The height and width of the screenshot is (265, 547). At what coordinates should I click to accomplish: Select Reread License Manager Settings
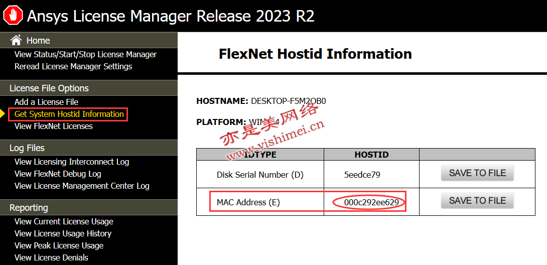(x=73, y=66)
